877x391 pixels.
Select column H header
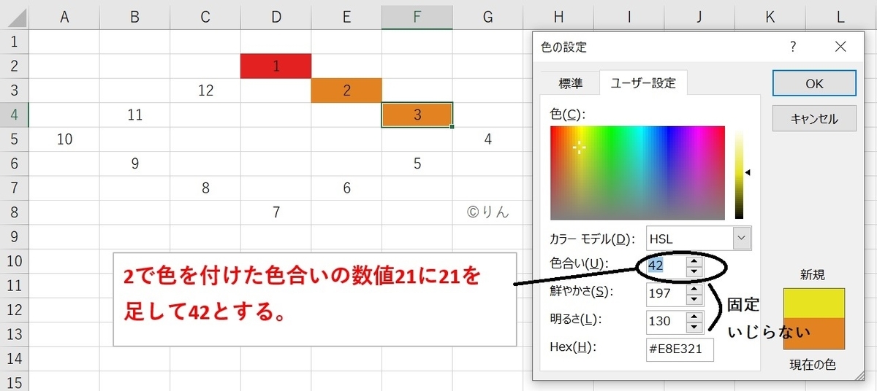click(x=558, y=16)
